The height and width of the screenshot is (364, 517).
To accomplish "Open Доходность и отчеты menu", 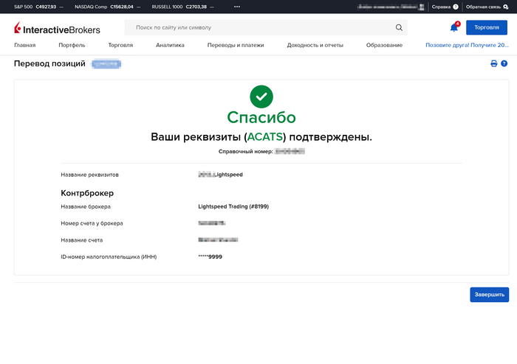I will (315, 45).
